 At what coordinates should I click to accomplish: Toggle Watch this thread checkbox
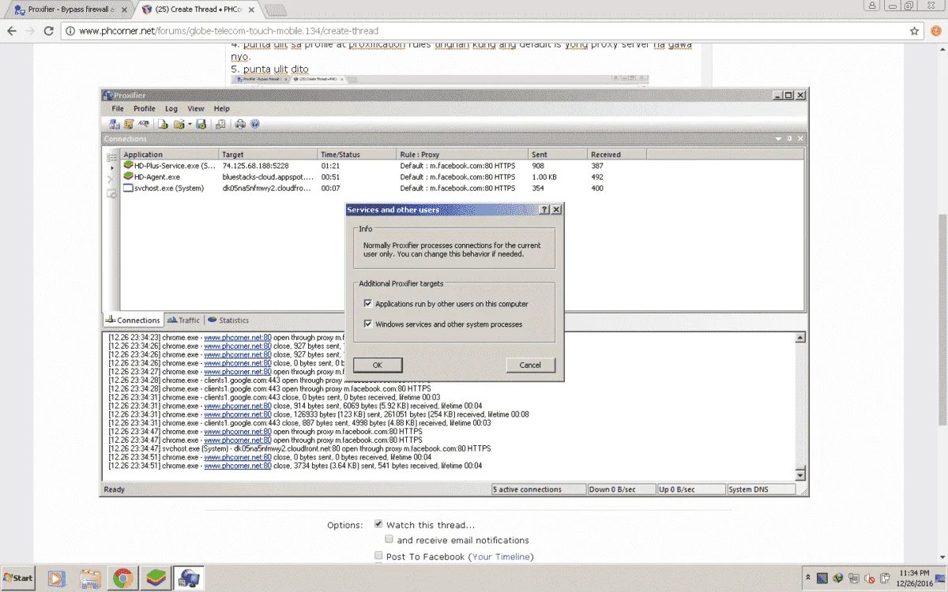point(378,524)
